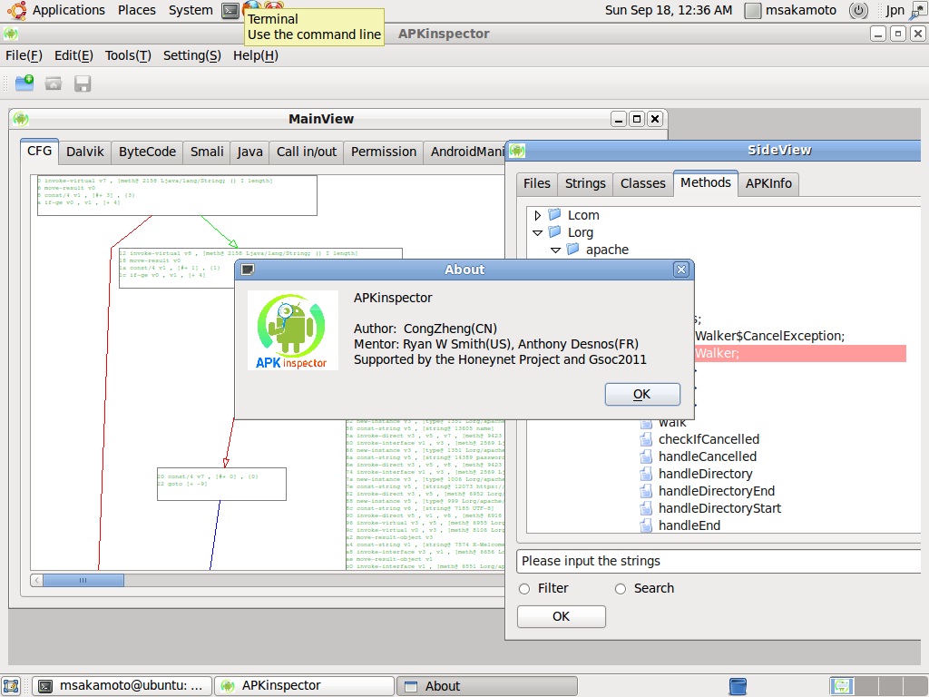Click the power button icon in top panel
This screenshot has width=929, height=697.
[858, 10]
